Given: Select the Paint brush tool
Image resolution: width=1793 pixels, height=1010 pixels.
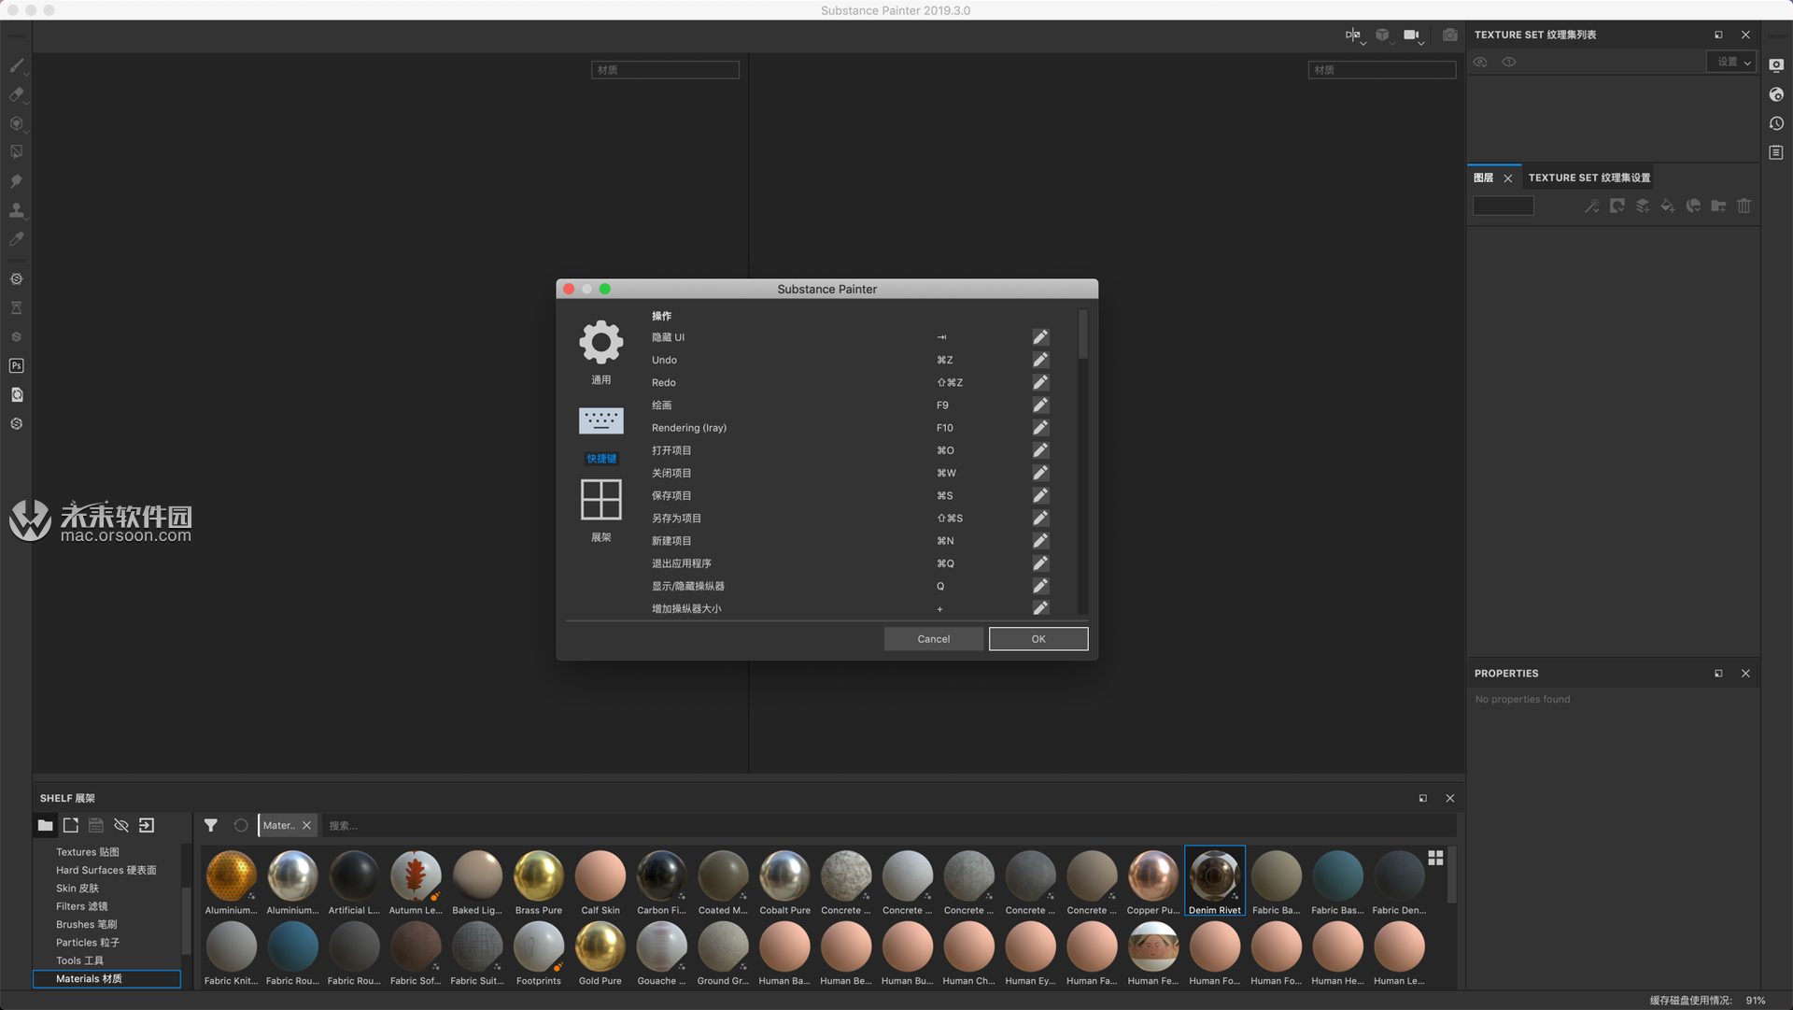Looking at the screenshot, I should [x=17, y=65].
